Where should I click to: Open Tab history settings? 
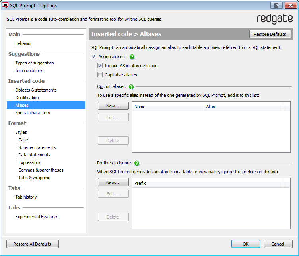coord(26,197)
